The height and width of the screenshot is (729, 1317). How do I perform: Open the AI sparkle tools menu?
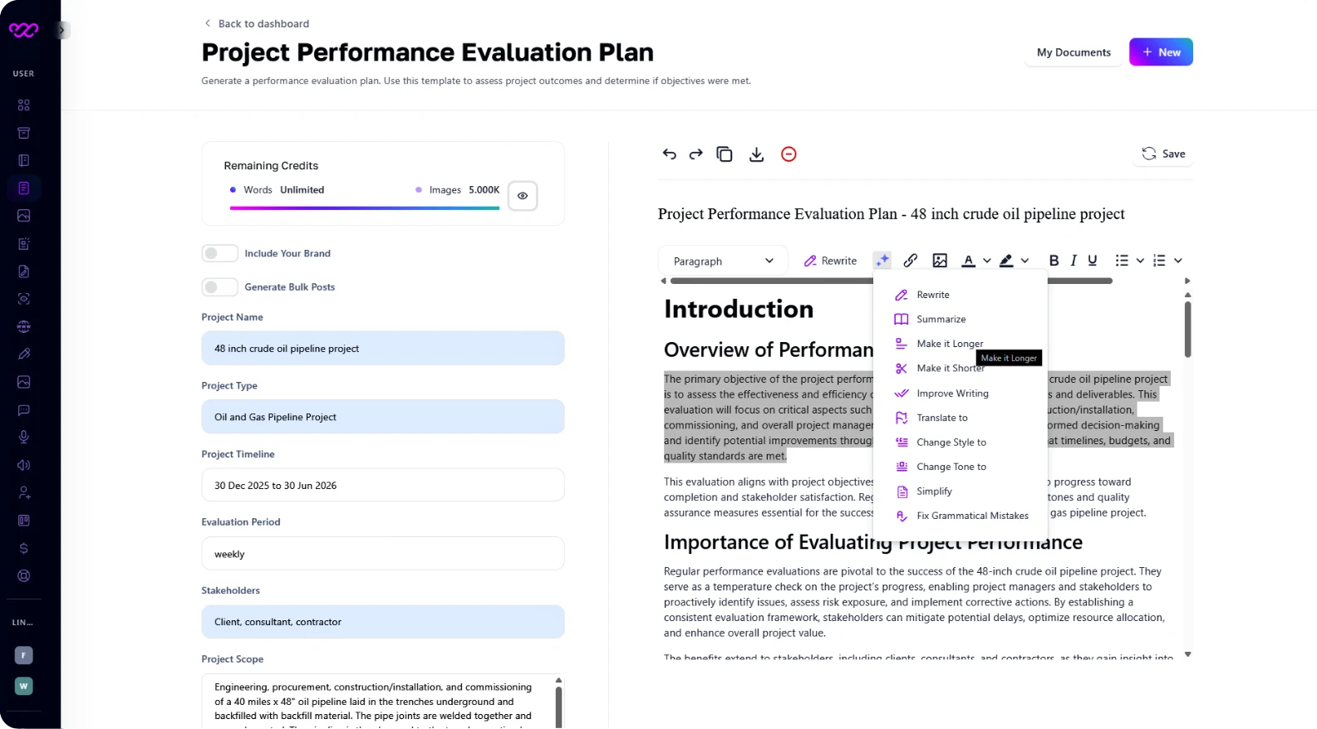pyautogui.click(x=882, y=261)
